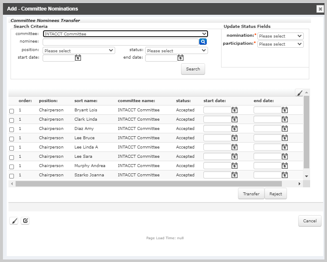Open the participation dropdown
This screenshot has width=327, height=262.
(x=280, y=44)
